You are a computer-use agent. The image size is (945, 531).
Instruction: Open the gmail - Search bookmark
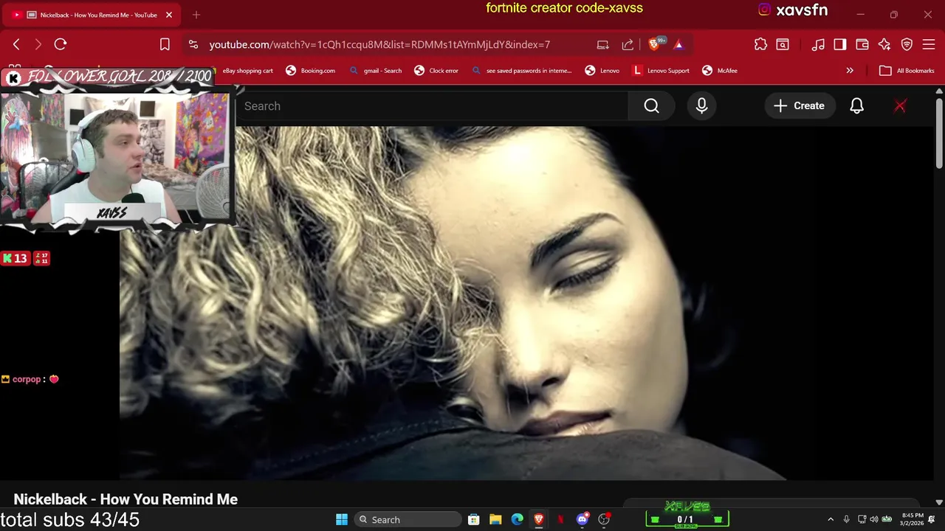coord(375,71)
